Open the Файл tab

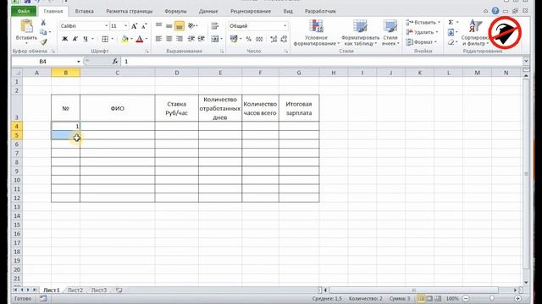(24, 11)
